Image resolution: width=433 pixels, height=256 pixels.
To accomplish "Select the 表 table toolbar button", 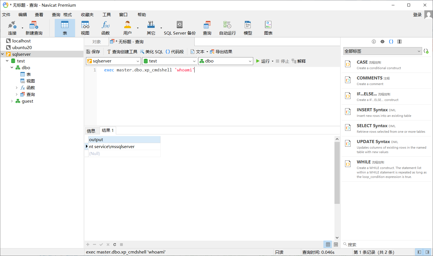I will pos(65,28).
